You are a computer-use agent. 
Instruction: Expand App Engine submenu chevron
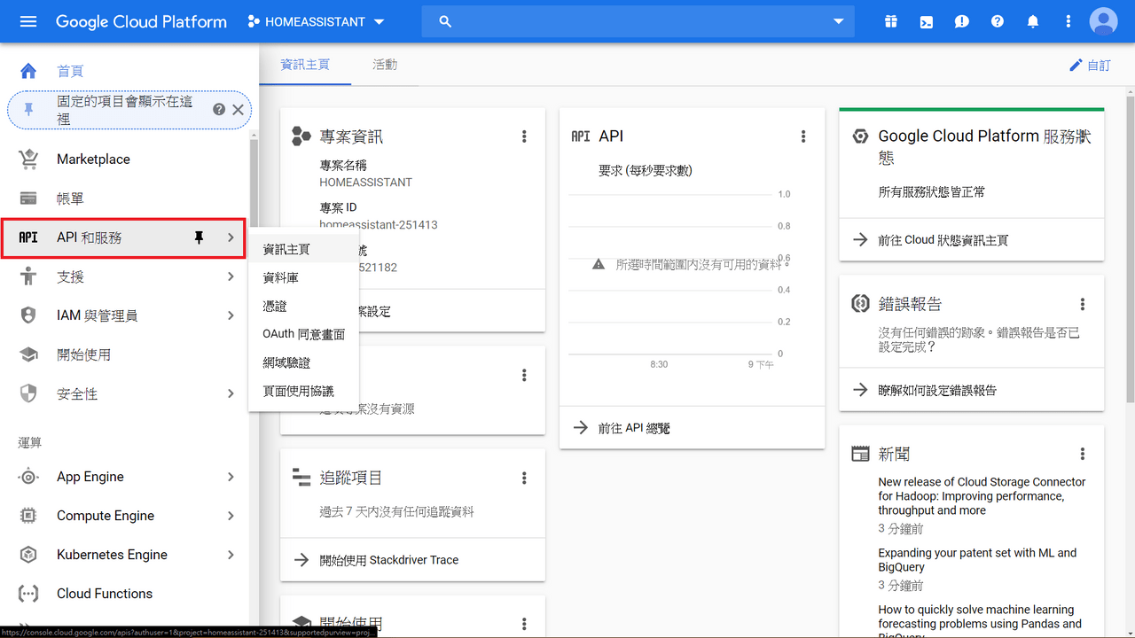pos(231,477)
